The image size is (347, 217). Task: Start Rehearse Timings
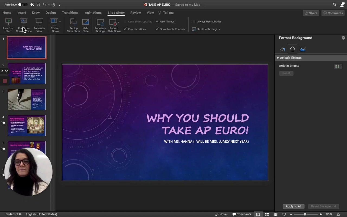[x=100, y=22]
